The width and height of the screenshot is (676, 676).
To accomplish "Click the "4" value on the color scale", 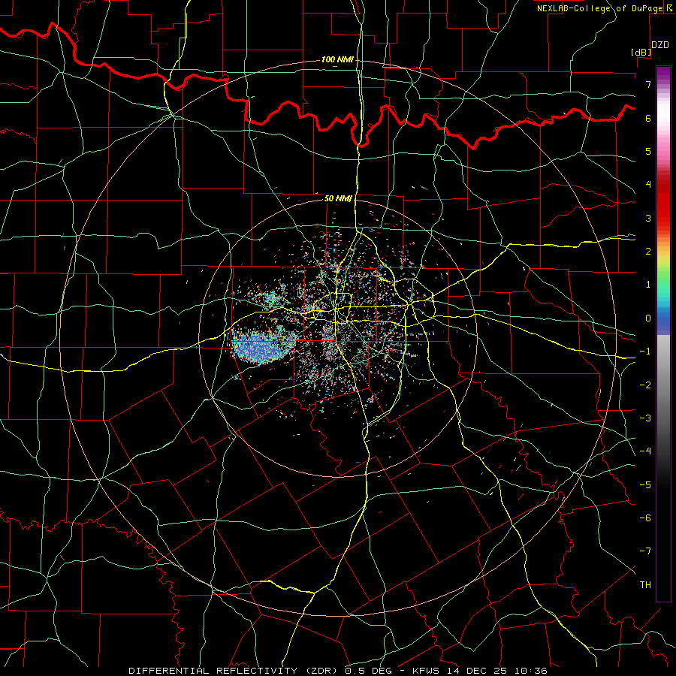I will (x=648, y=185).
